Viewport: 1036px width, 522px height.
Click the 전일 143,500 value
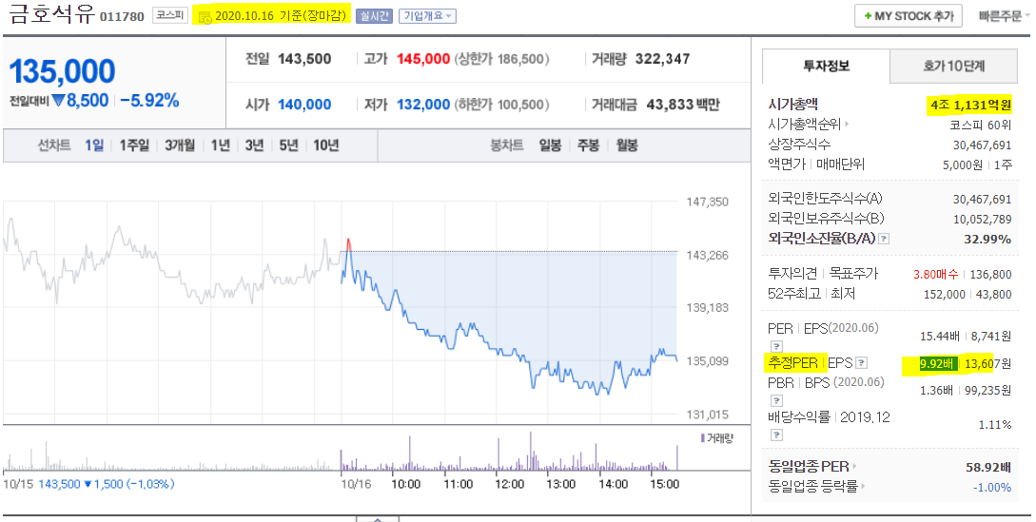304,59
